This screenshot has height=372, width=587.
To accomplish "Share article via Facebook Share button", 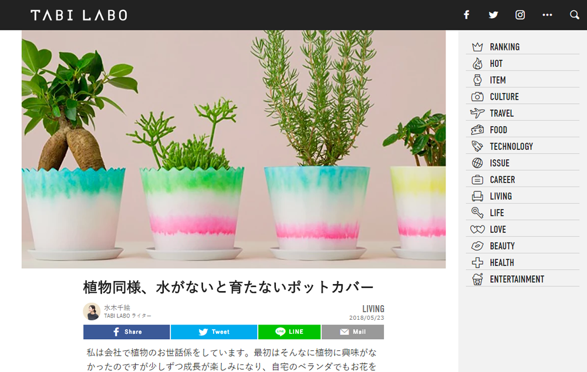I will (x=127, y=332).
